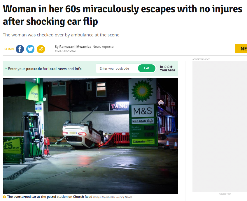Viewport: 247px width, 201px height.
Task: Click the camera icon beside caption
Action: pos(4,197)
